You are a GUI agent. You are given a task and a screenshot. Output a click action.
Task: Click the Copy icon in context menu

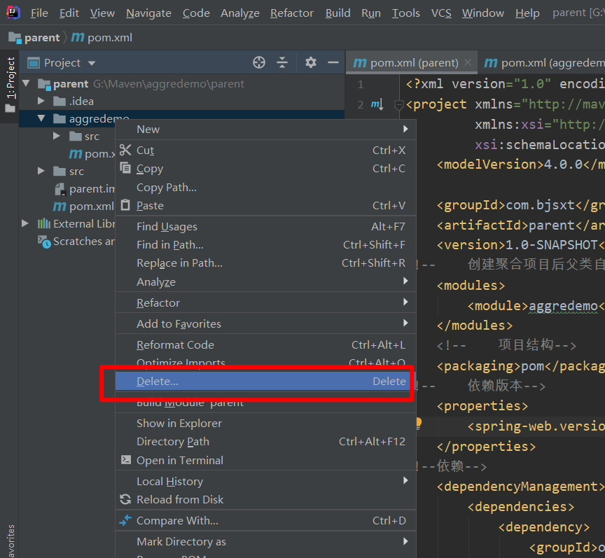click(125, 168)
